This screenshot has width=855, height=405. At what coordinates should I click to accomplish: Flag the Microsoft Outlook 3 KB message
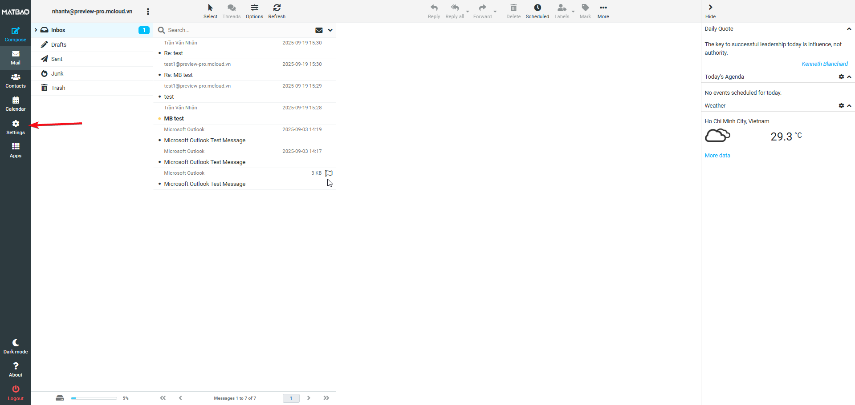329,173
